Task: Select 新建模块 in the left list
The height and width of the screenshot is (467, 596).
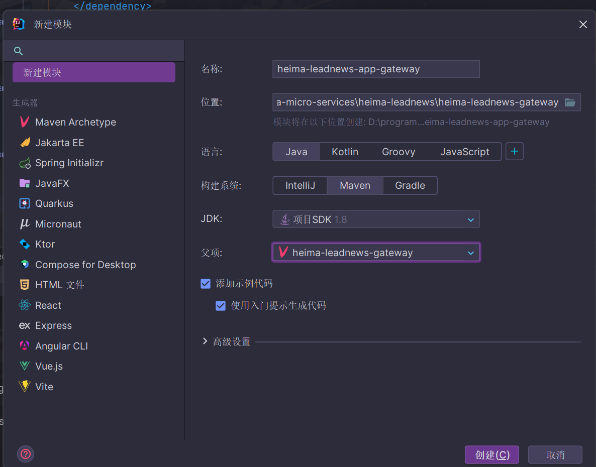Action: coord(94,72)
